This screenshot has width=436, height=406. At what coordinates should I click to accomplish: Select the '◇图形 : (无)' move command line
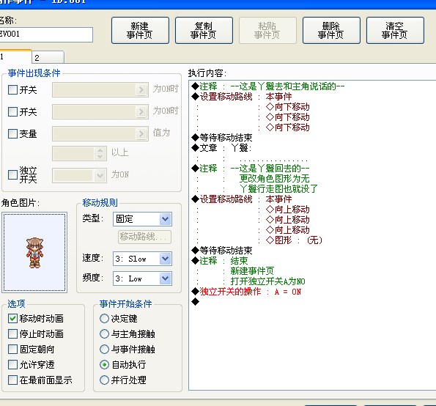[294, 240]
